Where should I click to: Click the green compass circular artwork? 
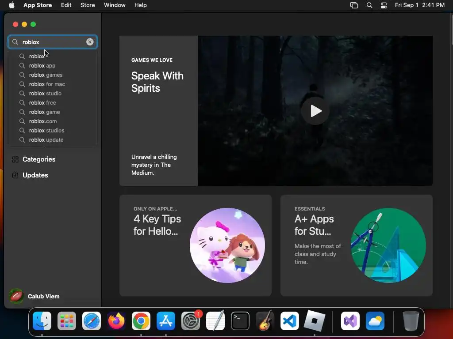click(x=388, y=245)
